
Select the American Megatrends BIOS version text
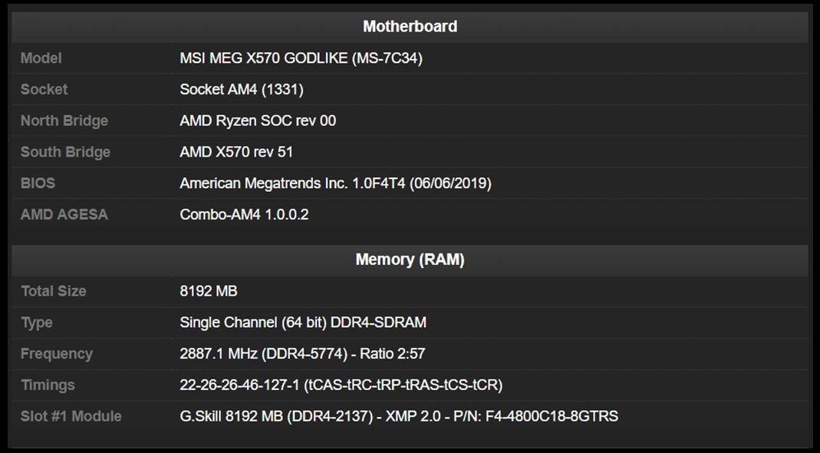tap(335, 184)
